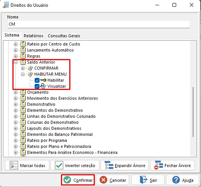This screenshot has width=201, height=187.
Task: Click the Movimento dos Exercícios Anteriores icon
Action: click(23, 98)
